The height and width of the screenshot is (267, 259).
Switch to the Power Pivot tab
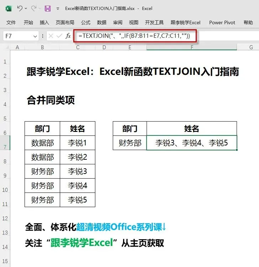[x=222, y=22]
